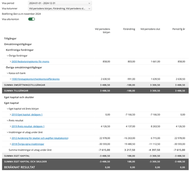Open account 2010 Eget kapital, delägare 1
189x171 pixels.
(x=27, y=115)
